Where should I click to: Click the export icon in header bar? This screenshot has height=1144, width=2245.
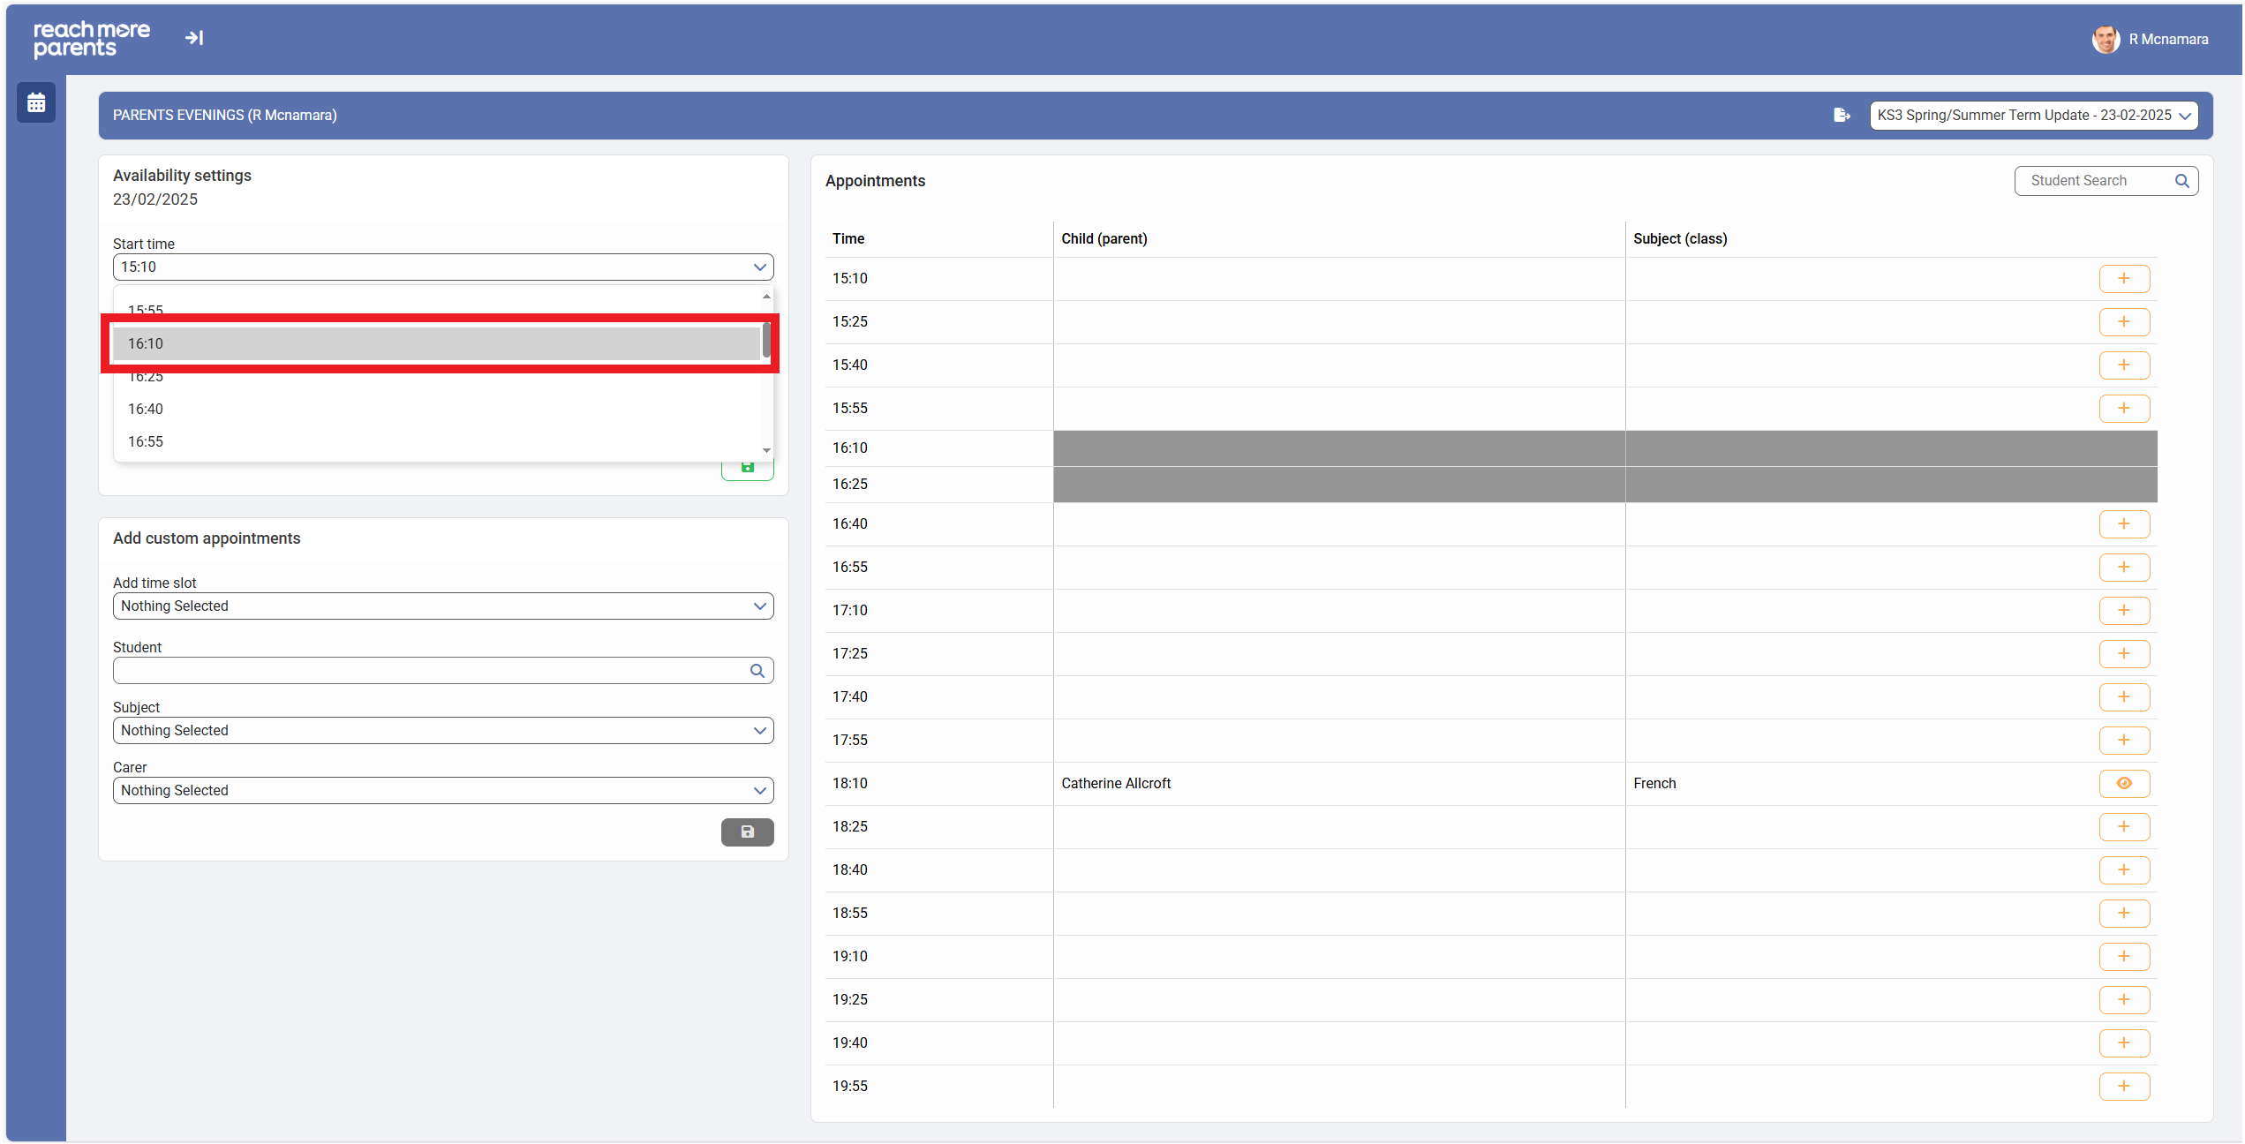[1842, 116]
